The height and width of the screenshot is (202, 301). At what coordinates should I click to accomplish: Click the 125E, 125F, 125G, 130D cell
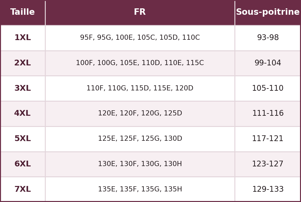click(140, 139)
